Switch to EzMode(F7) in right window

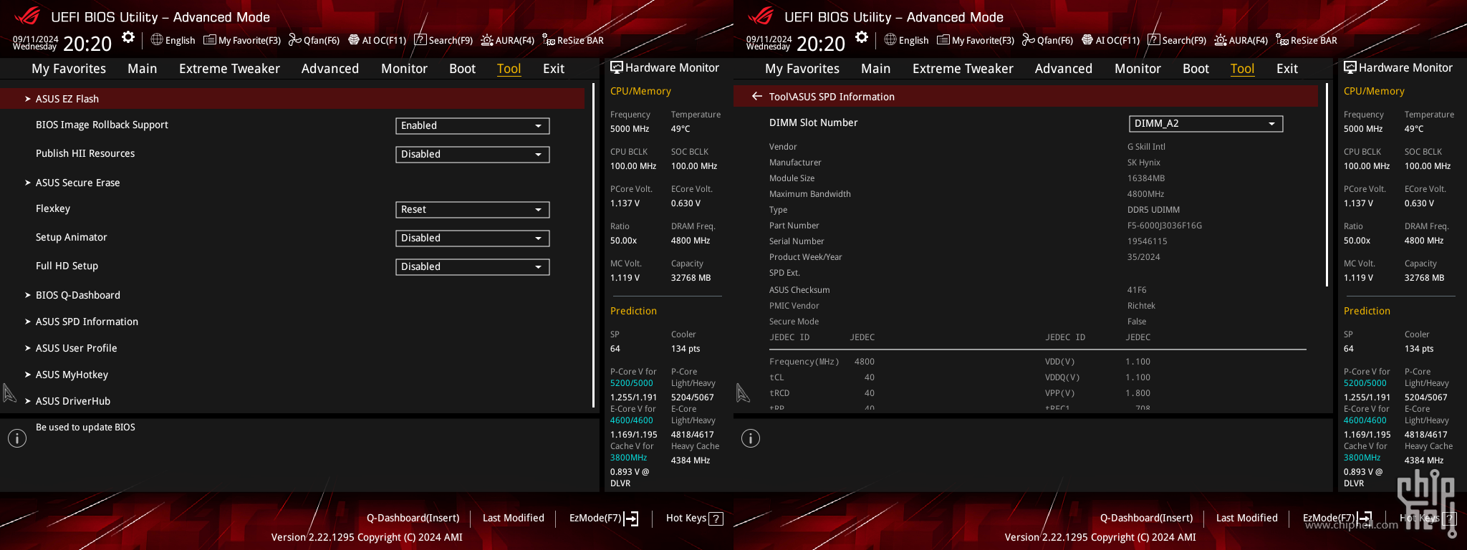[x=1337, y=518]
